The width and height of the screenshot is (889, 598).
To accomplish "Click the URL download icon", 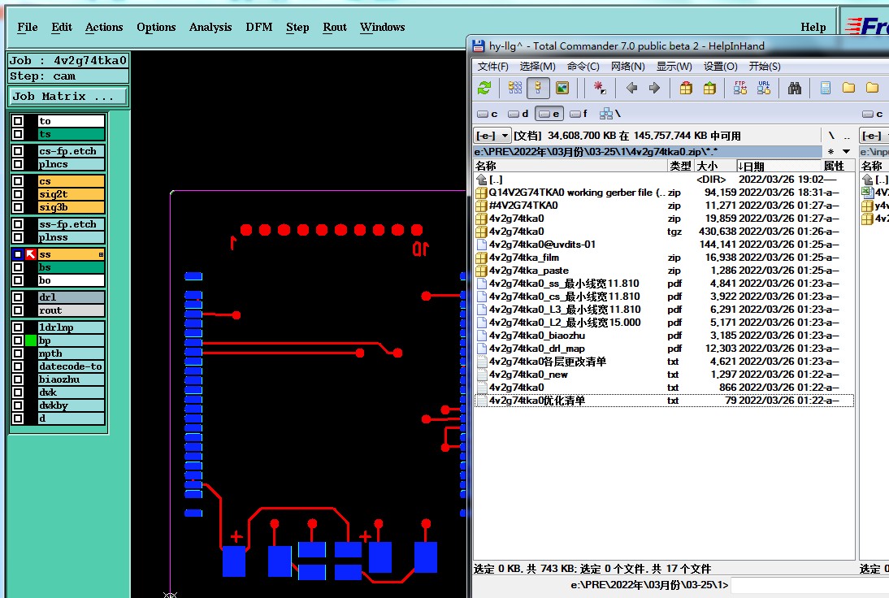I will 763,88.
